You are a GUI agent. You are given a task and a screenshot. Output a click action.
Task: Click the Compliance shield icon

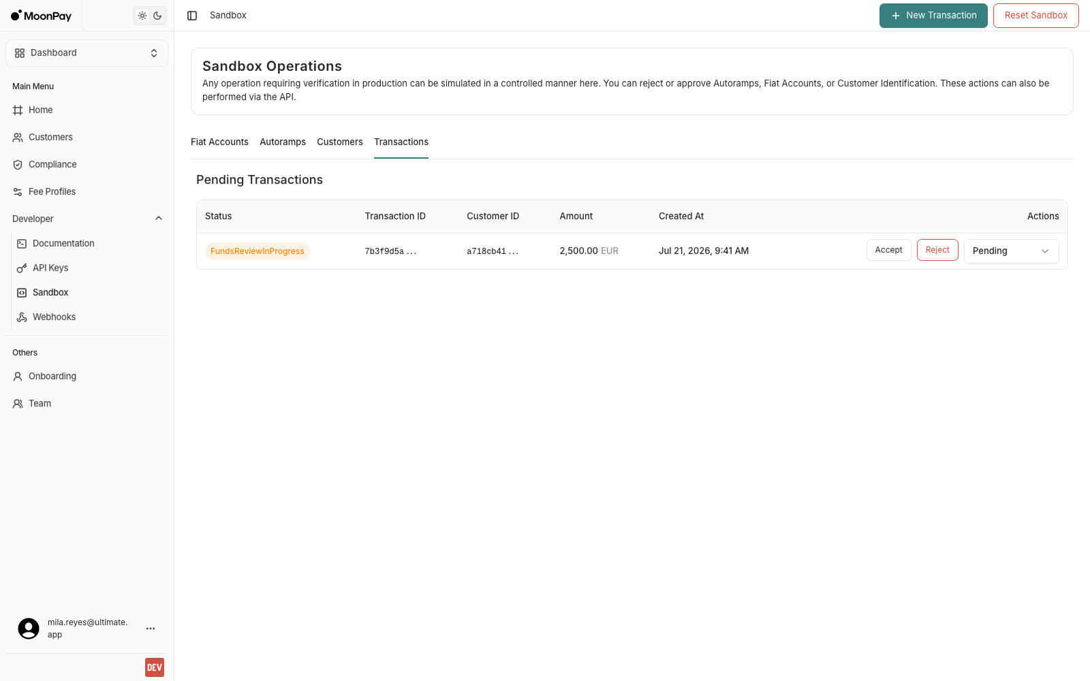click(18, 165)
